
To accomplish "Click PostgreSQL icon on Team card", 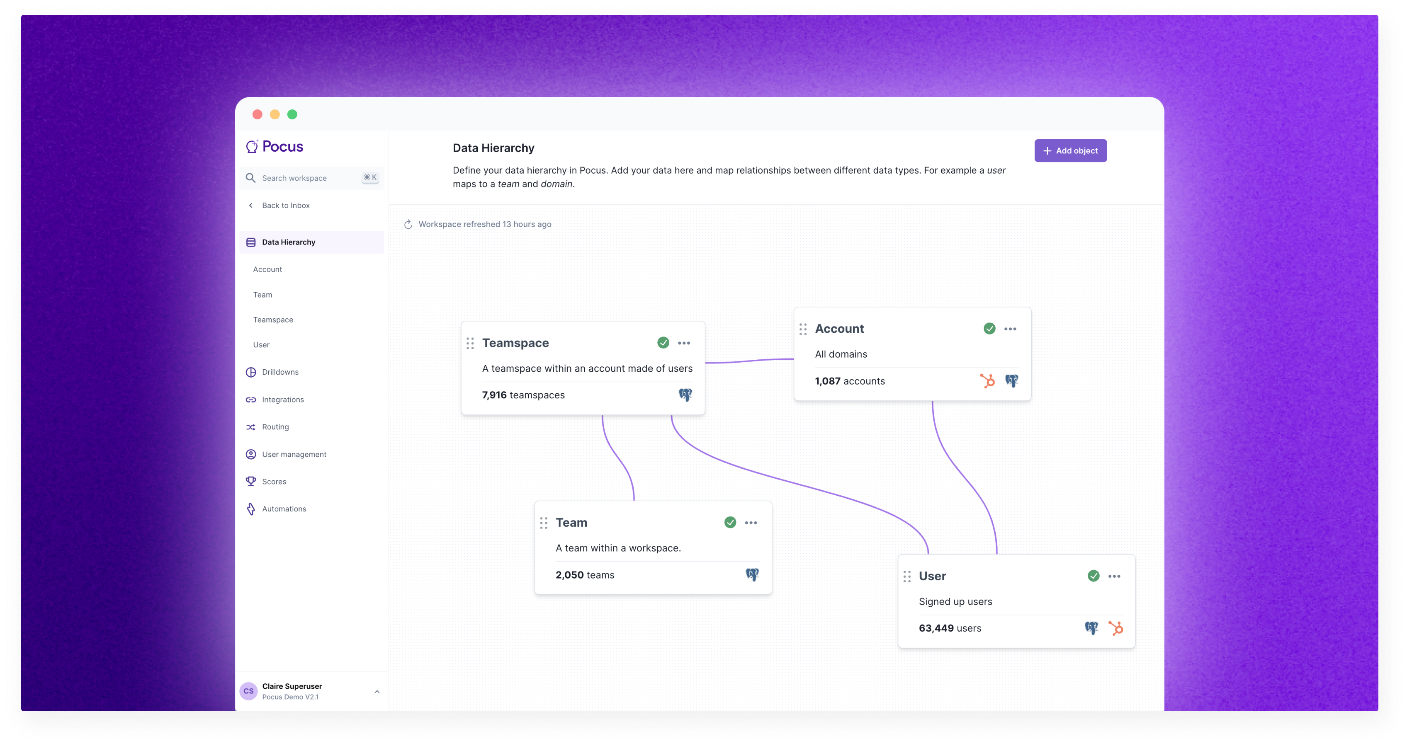I will [752, 574].
